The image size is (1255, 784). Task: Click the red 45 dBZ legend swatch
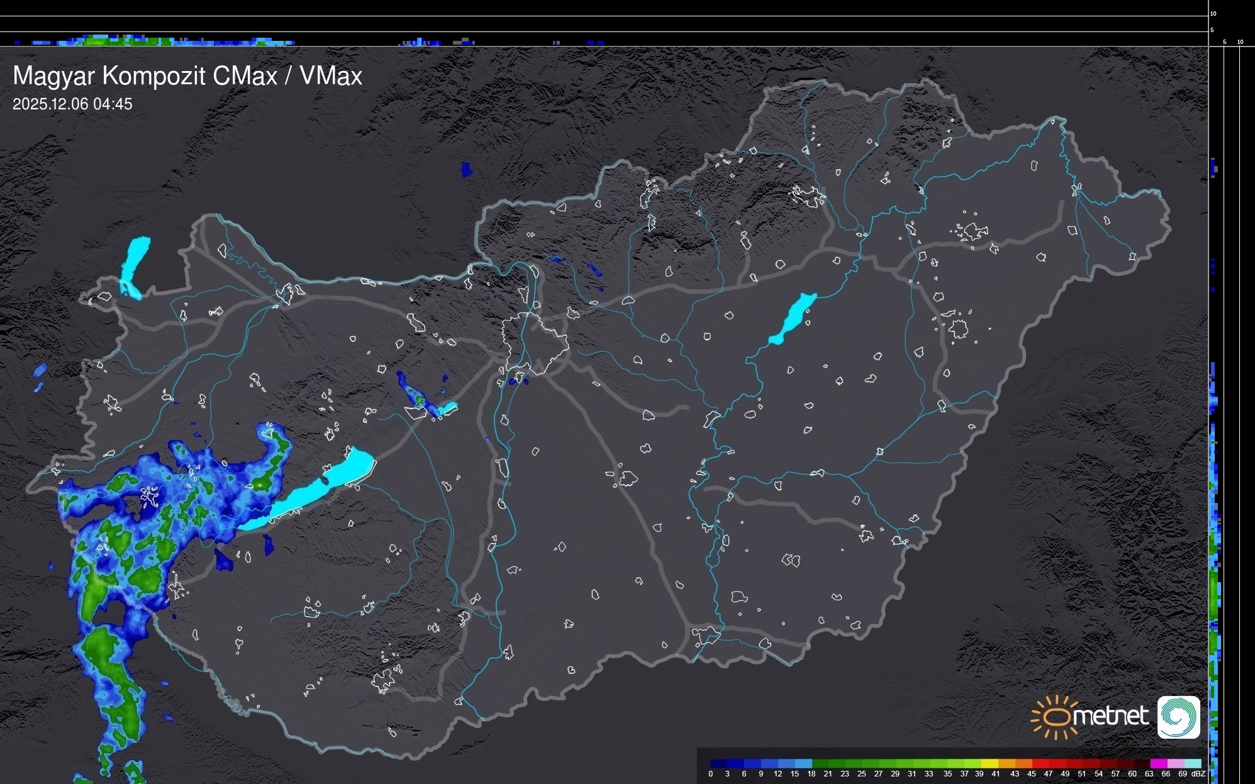[1039, 764]
